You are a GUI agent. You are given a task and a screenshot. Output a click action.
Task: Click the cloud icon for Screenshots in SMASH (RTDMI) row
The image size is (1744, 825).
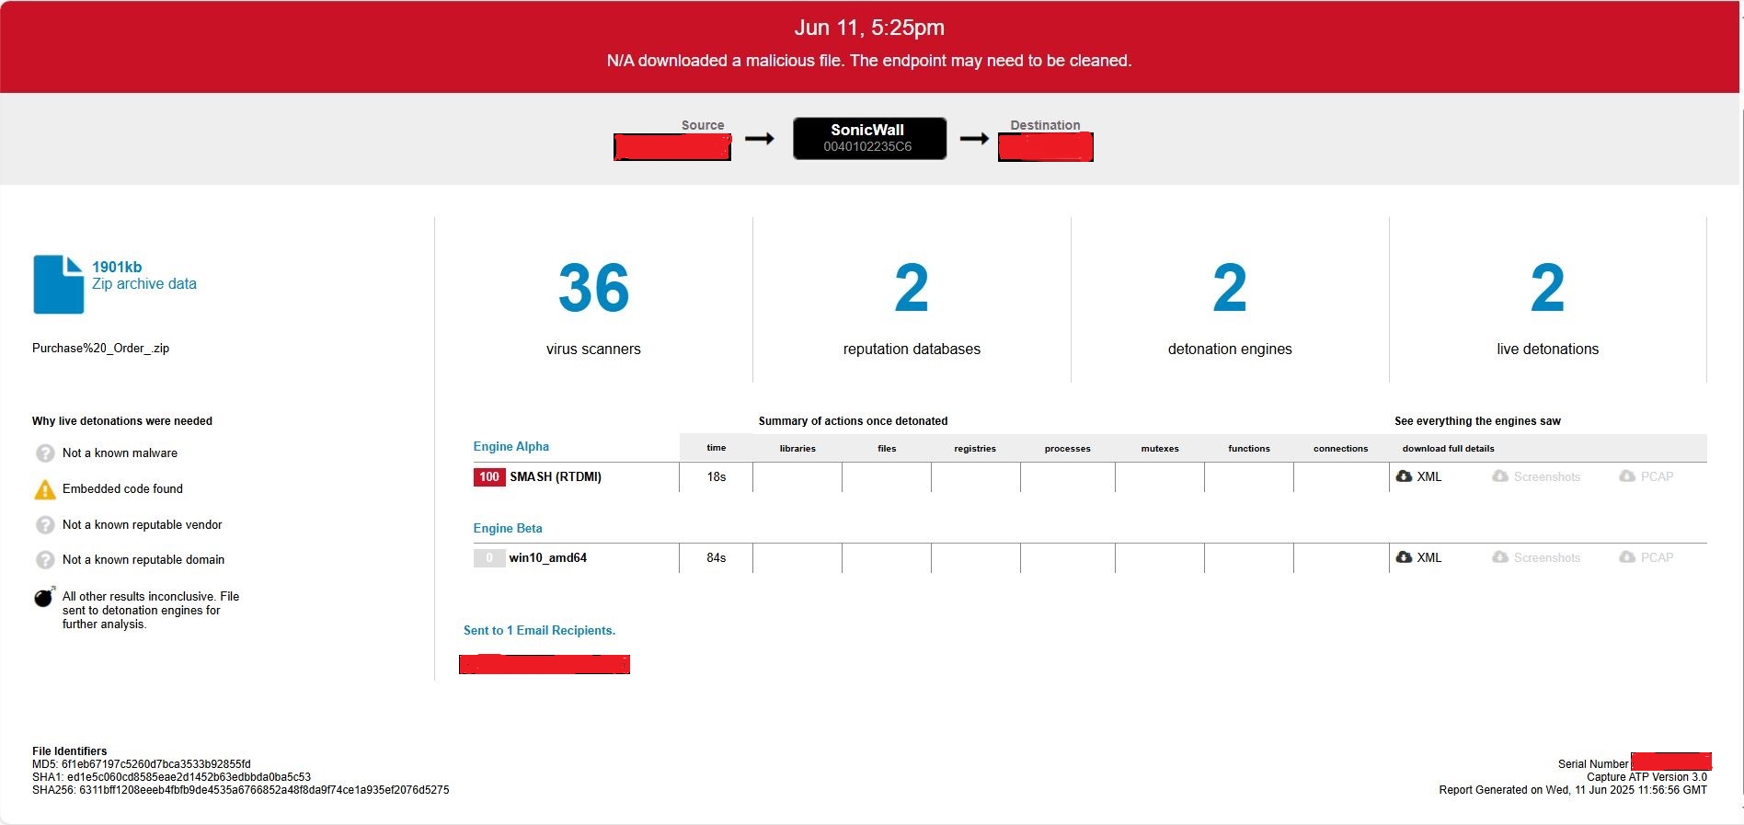pyautogui.click(x=1500, y=476)
